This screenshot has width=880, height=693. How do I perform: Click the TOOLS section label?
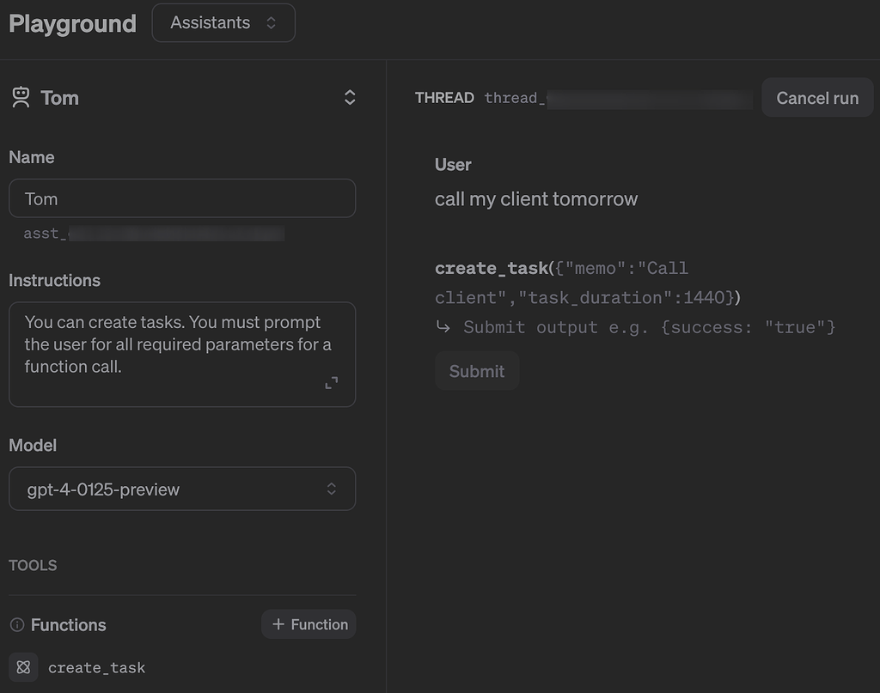[33, 565]
